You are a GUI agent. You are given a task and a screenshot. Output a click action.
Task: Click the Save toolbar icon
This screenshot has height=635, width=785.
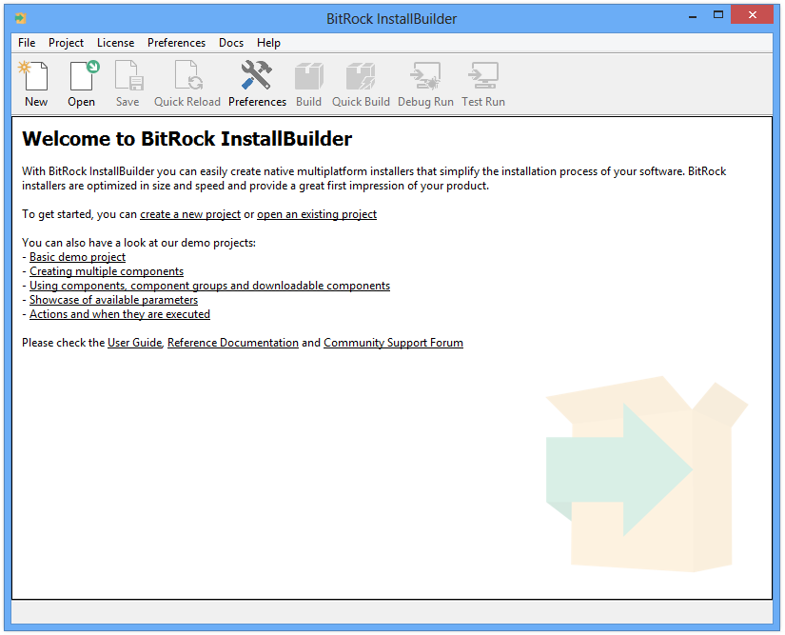click(x=128, y=84)
